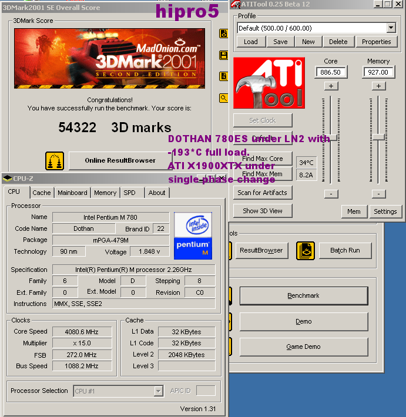
Task: Increase Core clock with plus button
Action: pyautogui.click(x=331, y=86)
